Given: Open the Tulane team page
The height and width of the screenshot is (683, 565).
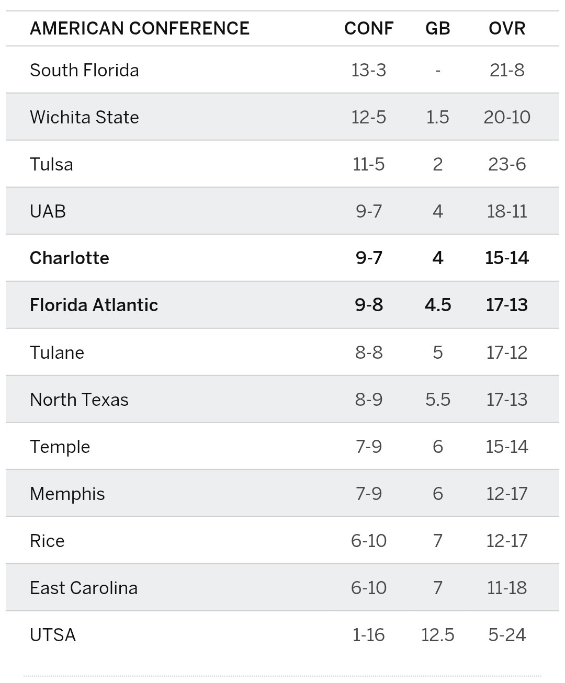Looking at the screenshot, I should 57,352.
